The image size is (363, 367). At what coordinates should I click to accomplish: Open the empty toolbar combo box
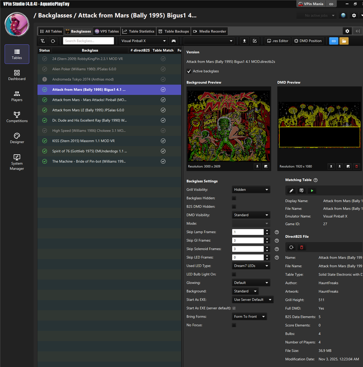(x=209, y=41)
